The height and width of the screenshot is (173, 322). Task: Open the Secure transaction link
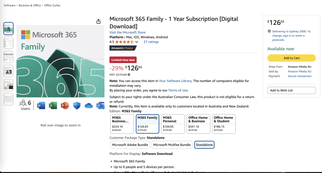(x=300, y=76)
